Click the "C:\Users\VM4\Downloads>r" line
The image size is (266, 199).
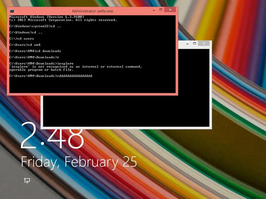coord(34,57)
